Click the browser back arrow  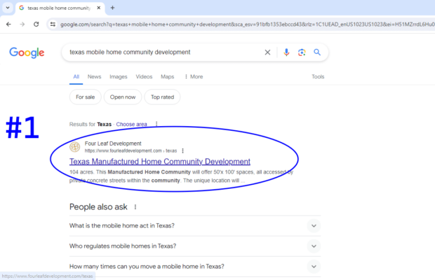[8, 24]
